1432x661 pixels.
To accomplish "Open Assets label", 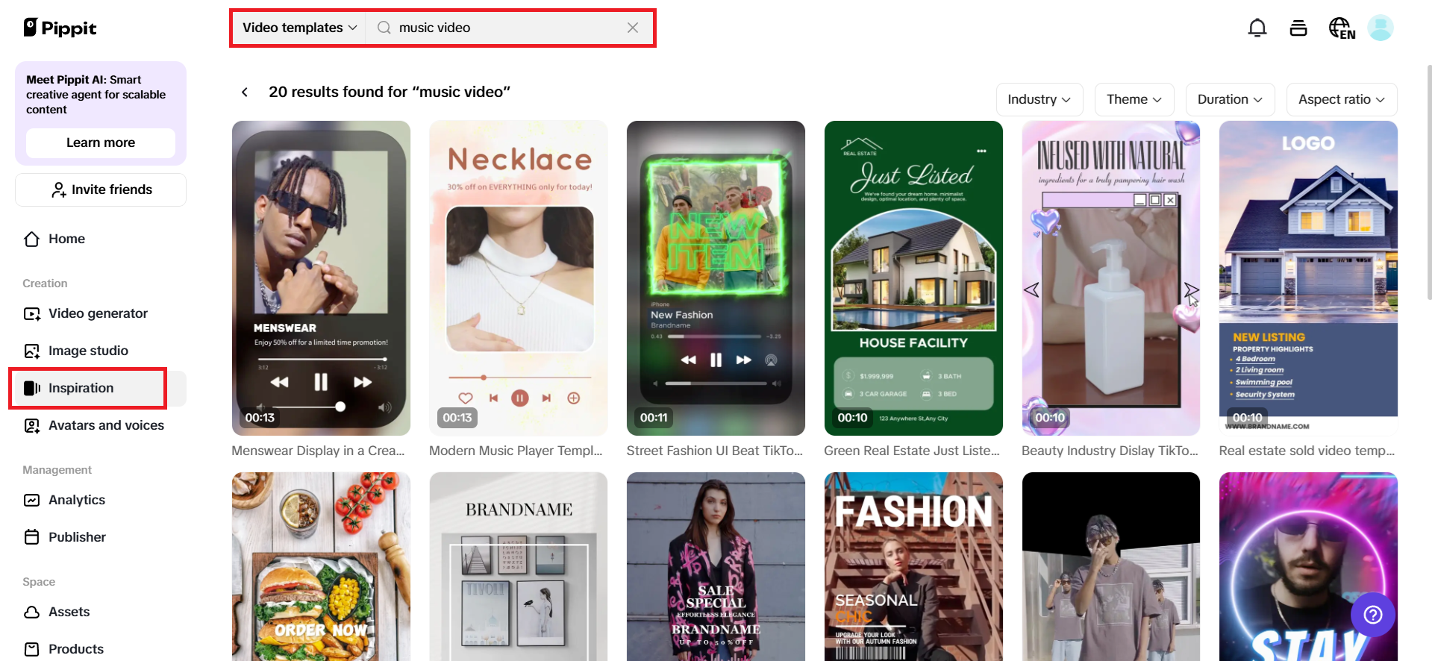I will tap(69, 612).
